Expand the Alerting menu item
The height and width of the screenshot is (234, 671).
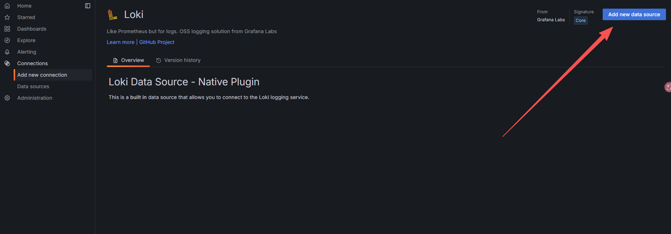tap(27, 52)
